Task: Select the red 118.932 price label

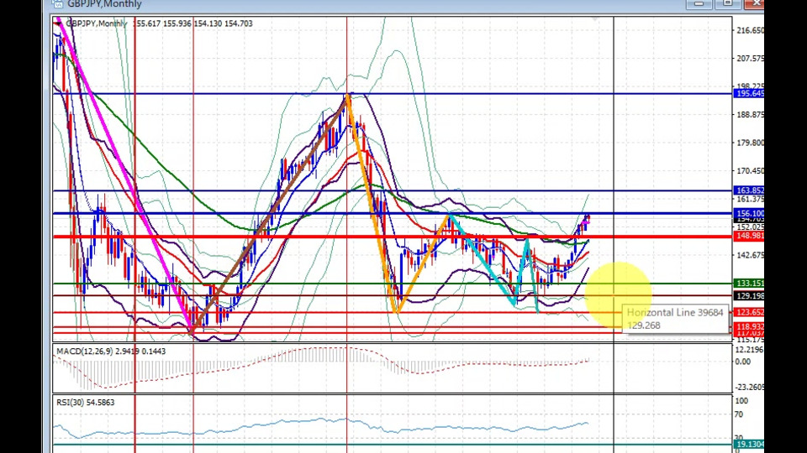Action: click(x=749, y=326)
